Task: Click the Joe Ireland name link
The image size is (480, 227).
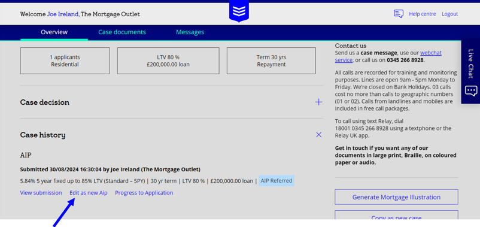Action: click(63, 14)
